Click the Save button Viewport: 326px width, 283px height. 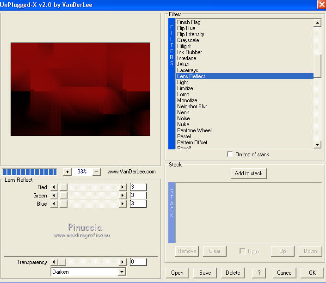[x=205, y=273]
